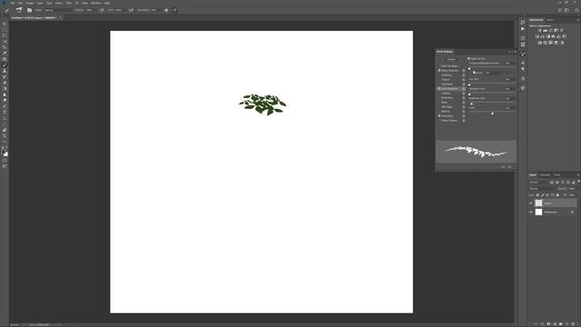The image size is (581, 327).
Task: Select the Clone Stamp tool
Action: coord(5,71)
